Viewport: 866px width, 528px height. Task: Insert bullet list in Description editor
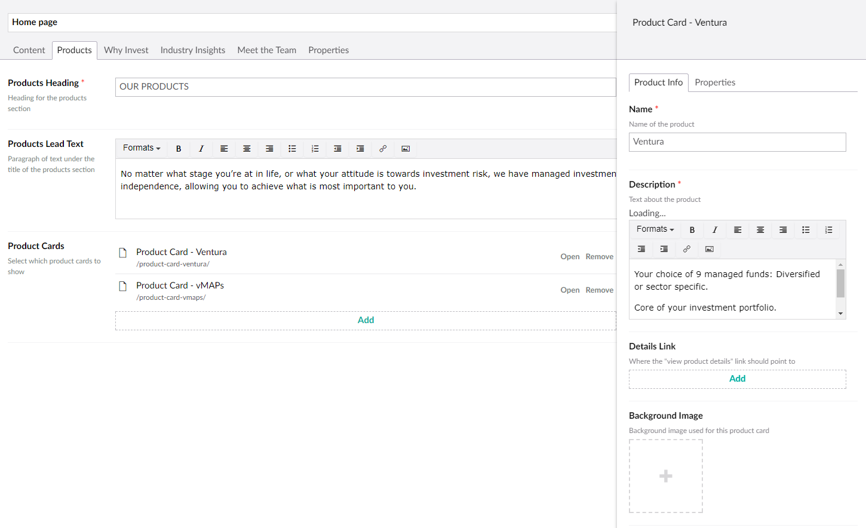(x=806, y=230)
